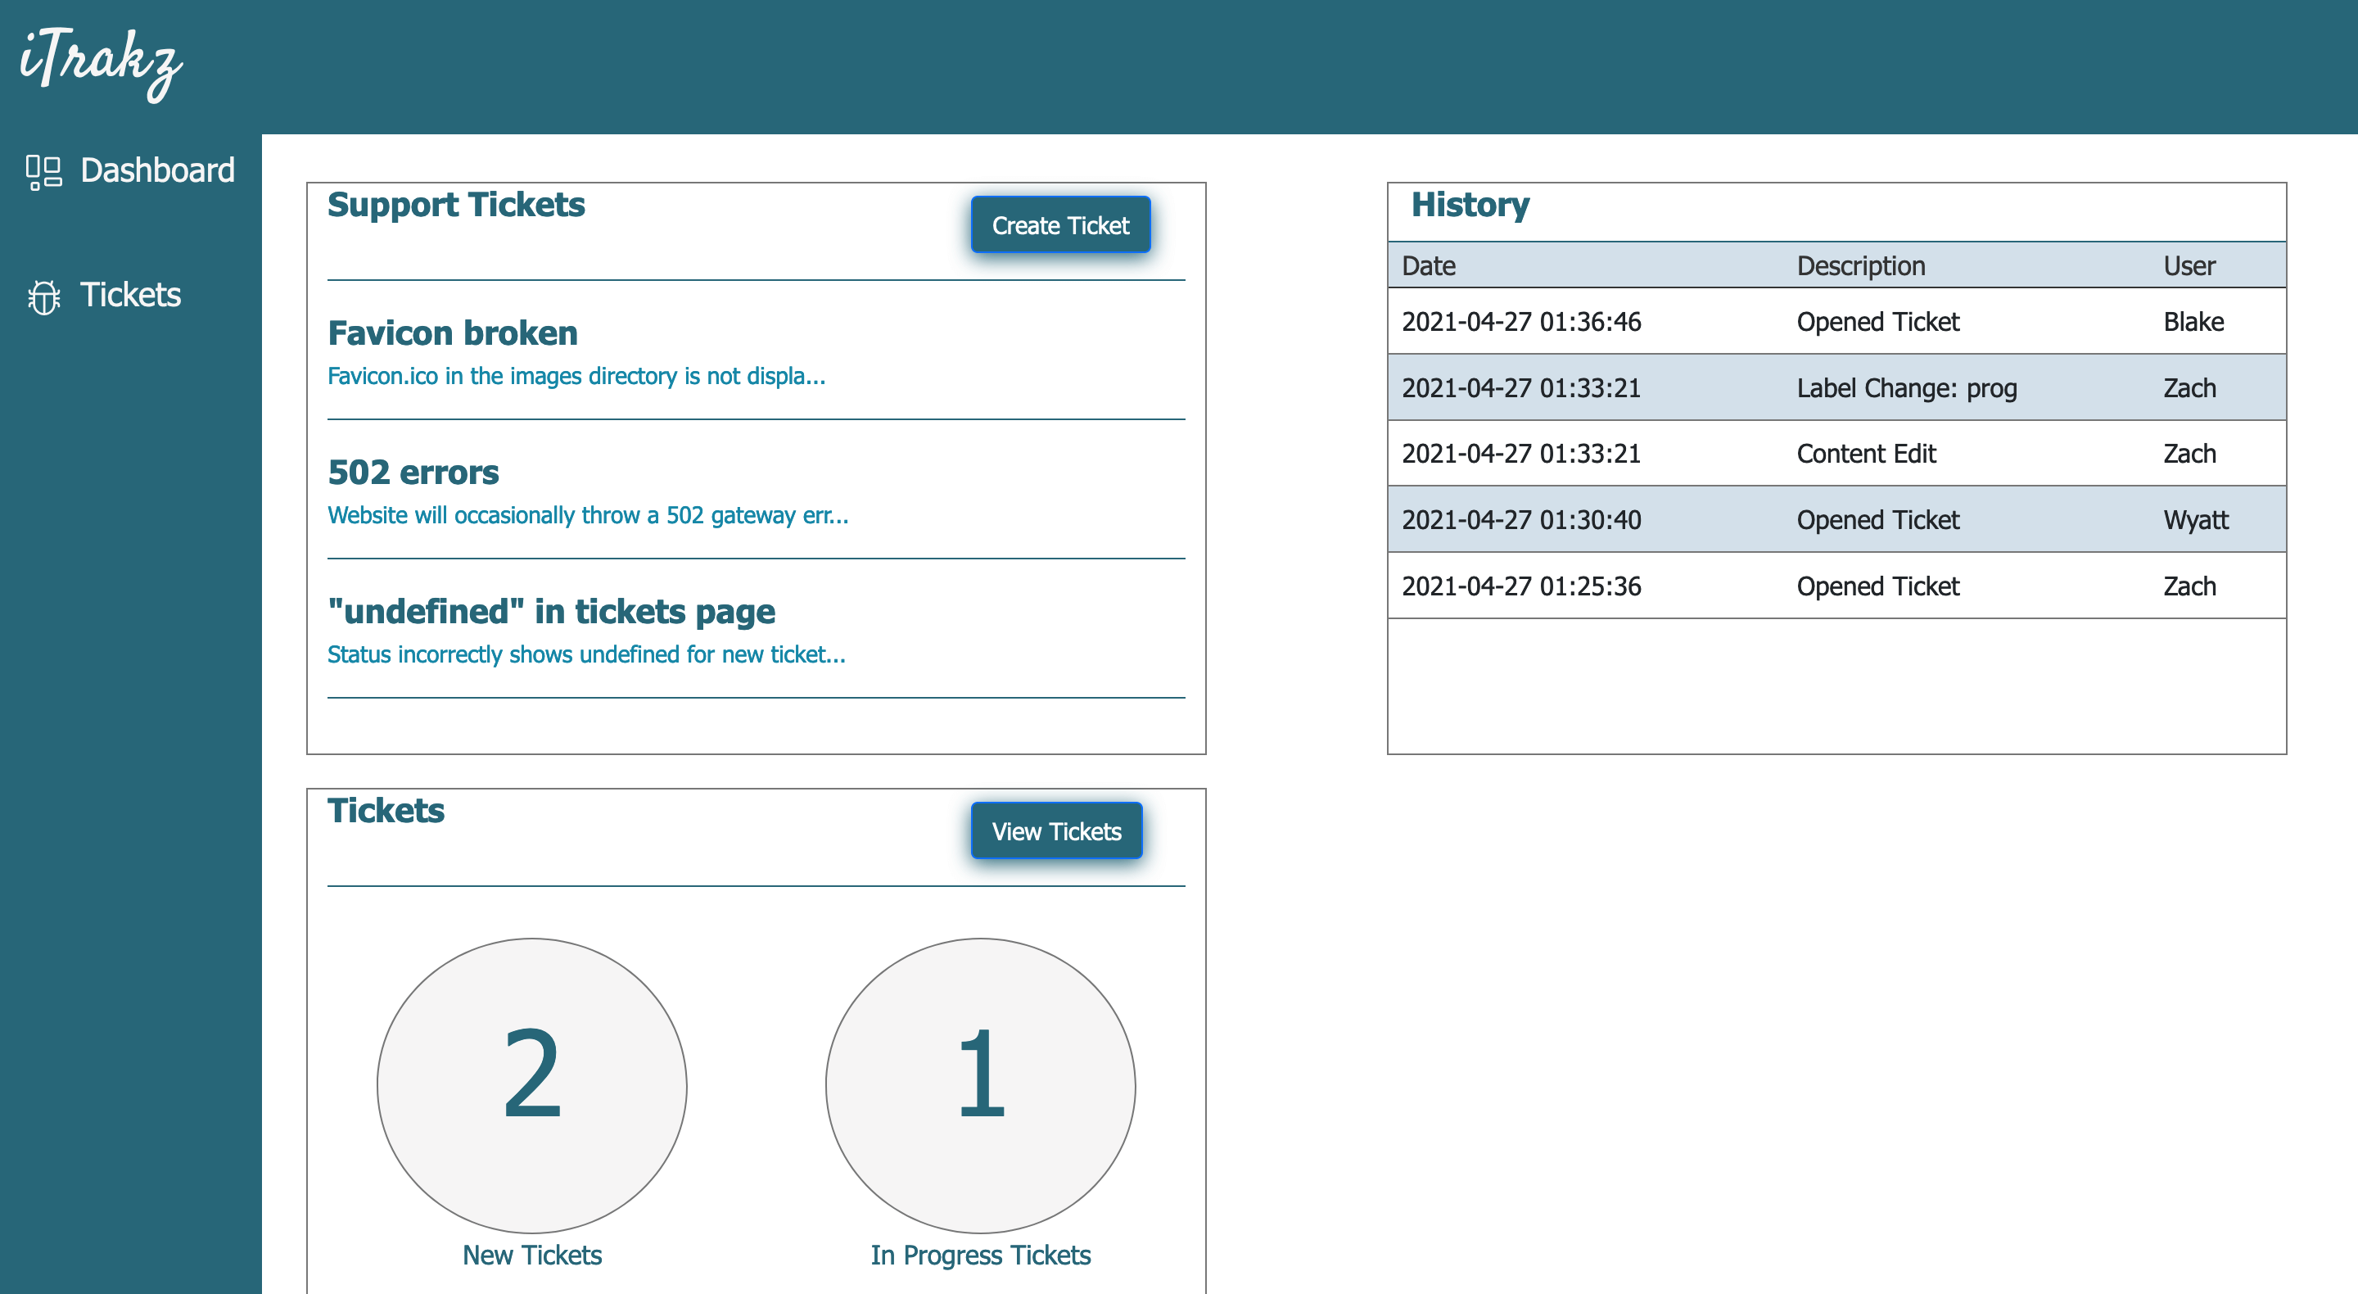Click Zach in Label Change row
This screenshot has width=2358, height=1294.
(x=2189, y=387)
